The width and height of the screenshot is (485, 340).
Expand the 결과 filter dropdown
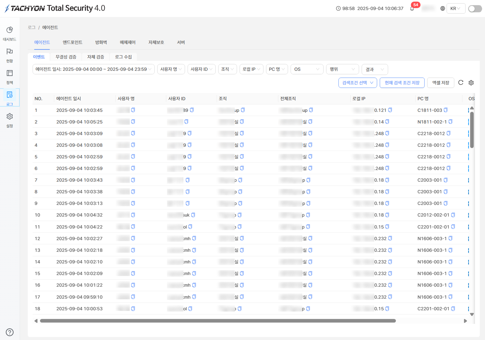point(375,69)
